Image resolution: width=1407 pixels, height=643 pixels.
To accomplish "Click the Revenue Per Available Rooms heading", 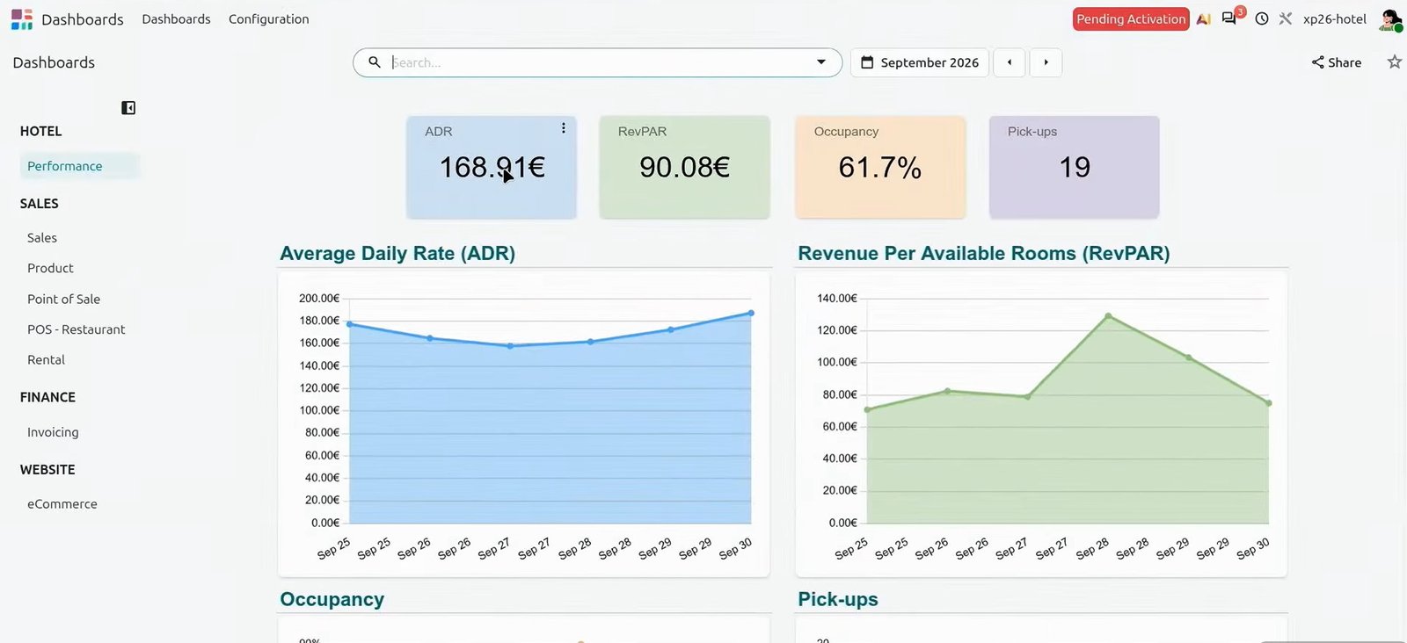I will pos(983,253).
